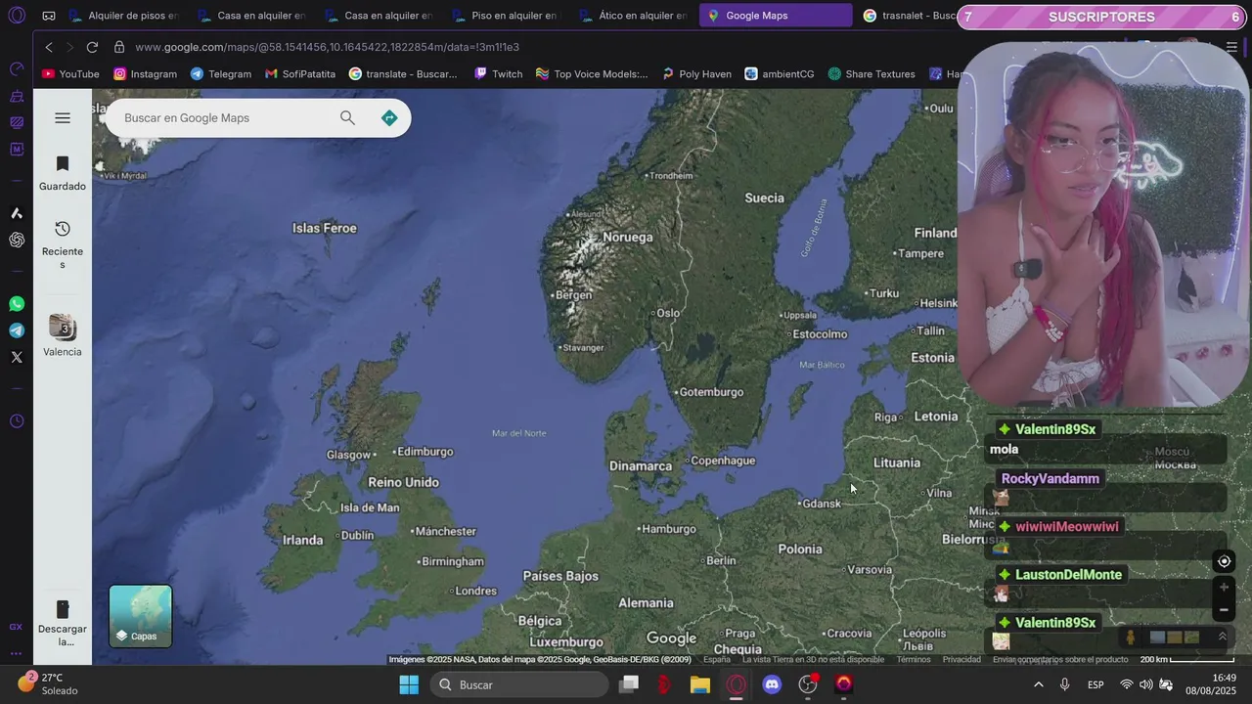Switch to the trasnalet - Buscar tab

[x=910, y=16]
